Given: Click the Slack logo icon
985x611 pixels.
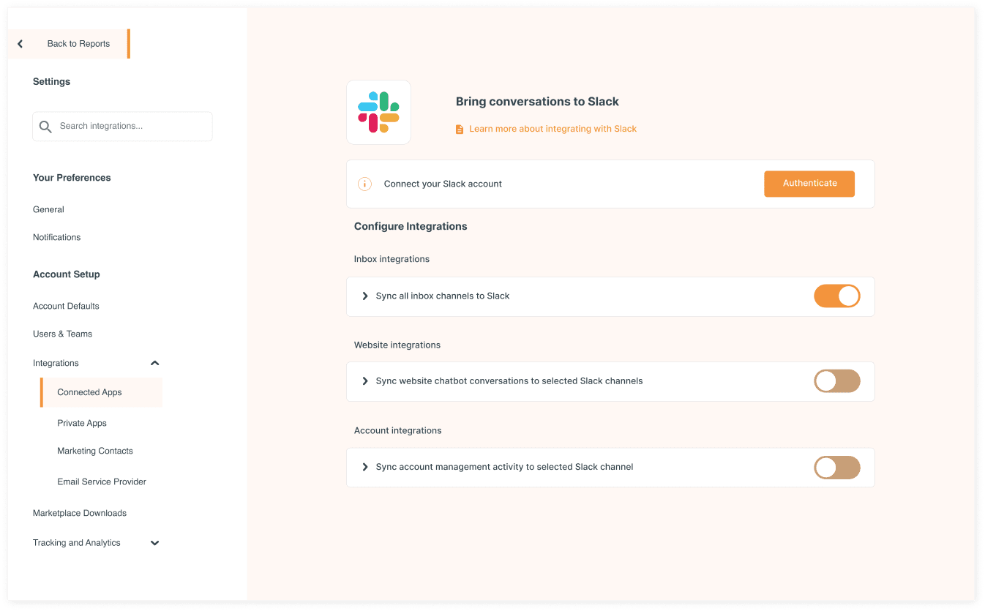Looking at the screenshot, I should click(x=378, y=112).
